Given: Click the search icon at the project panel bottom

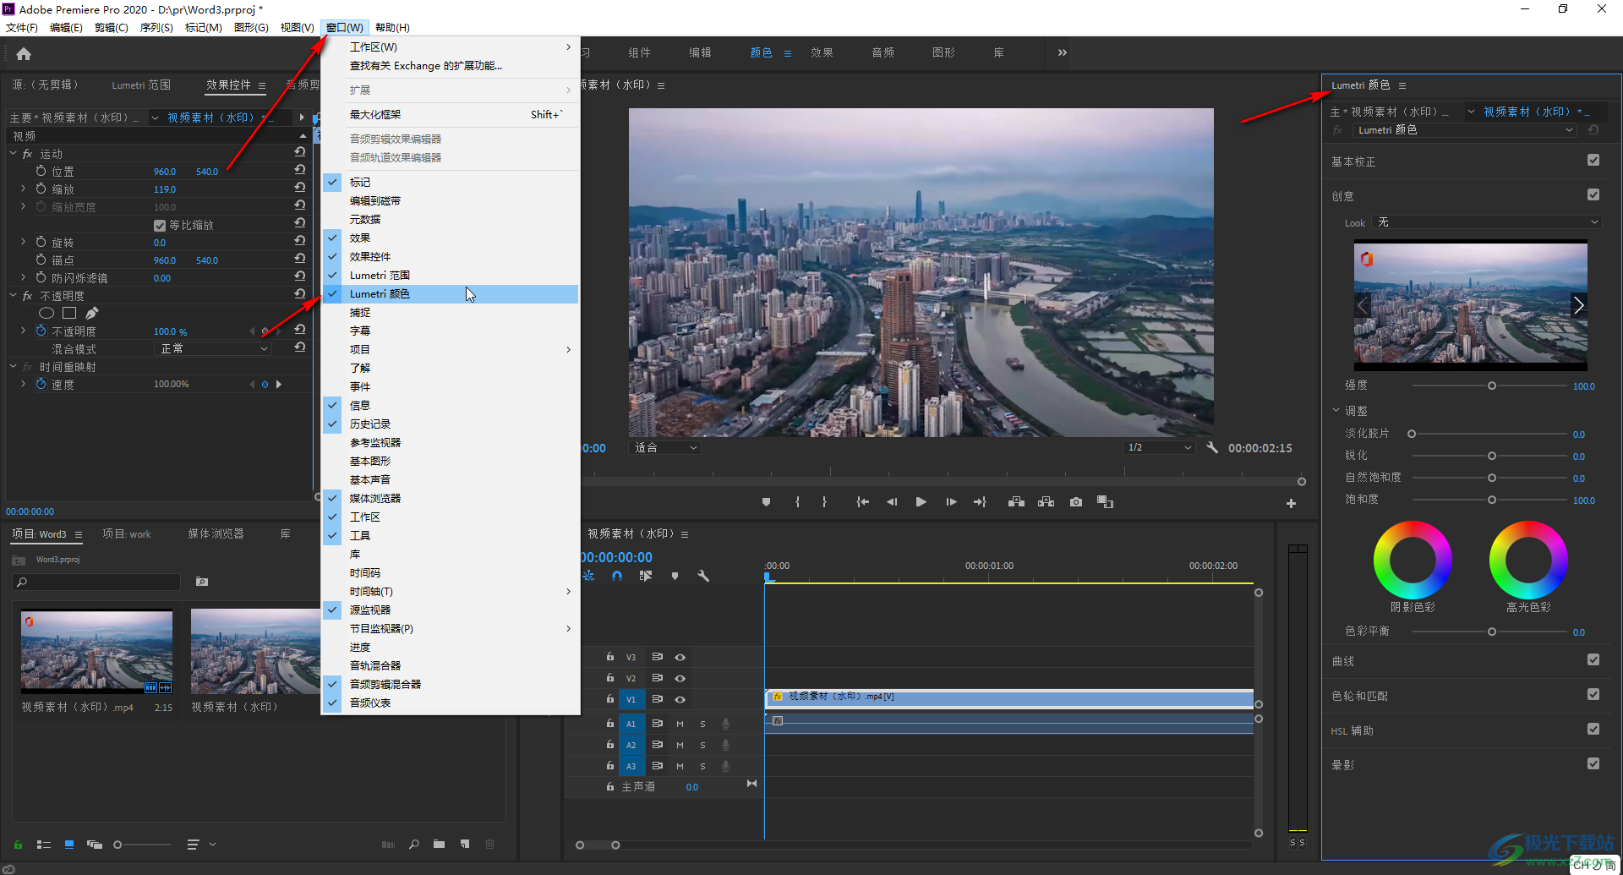Looking at the screenshot, I should coord(413,844).
